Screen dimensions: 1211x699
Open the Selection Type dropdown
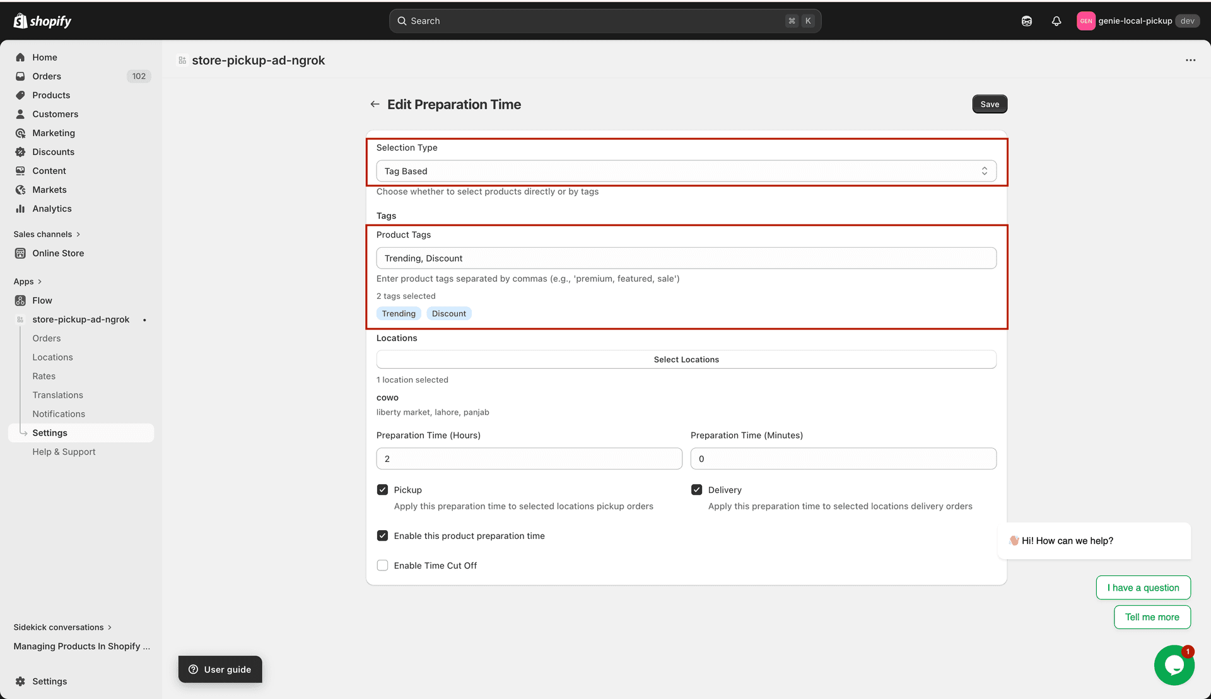686,170
